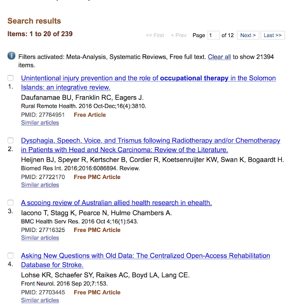
Task: Jump to the Last results page
Action: [273, 35]
